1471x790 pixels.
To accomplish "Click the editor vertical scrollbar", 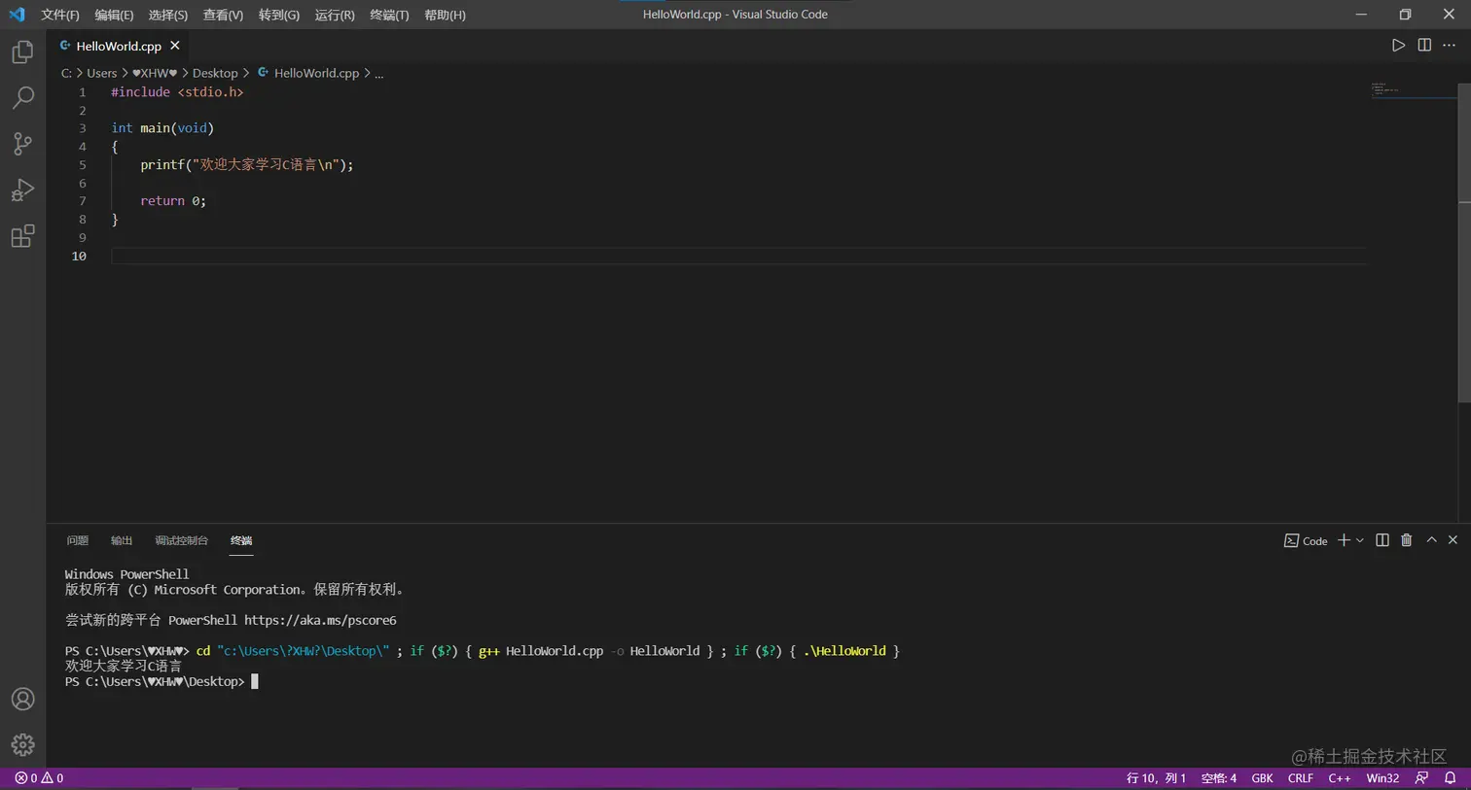I will point(1463,243).
